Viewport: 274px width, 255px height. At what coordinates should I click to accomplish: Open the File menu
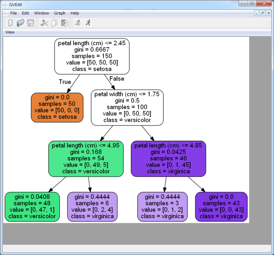point(14,13)
